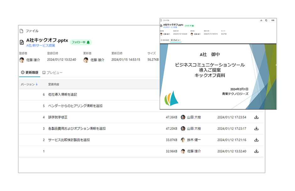This screenshot has width=295, height=191.
Task: Sort by バージョン column header arrow
Action: click(36, 85)
